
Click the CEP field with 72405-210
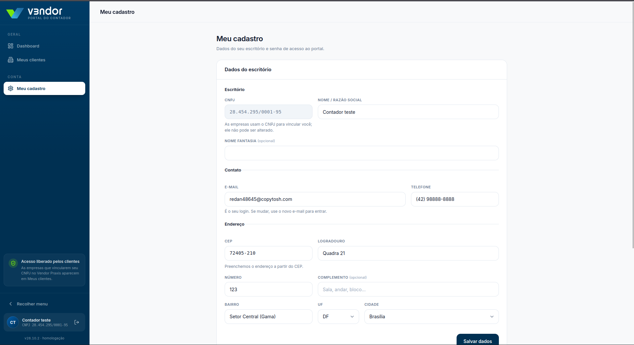click(x=268, y=253)
